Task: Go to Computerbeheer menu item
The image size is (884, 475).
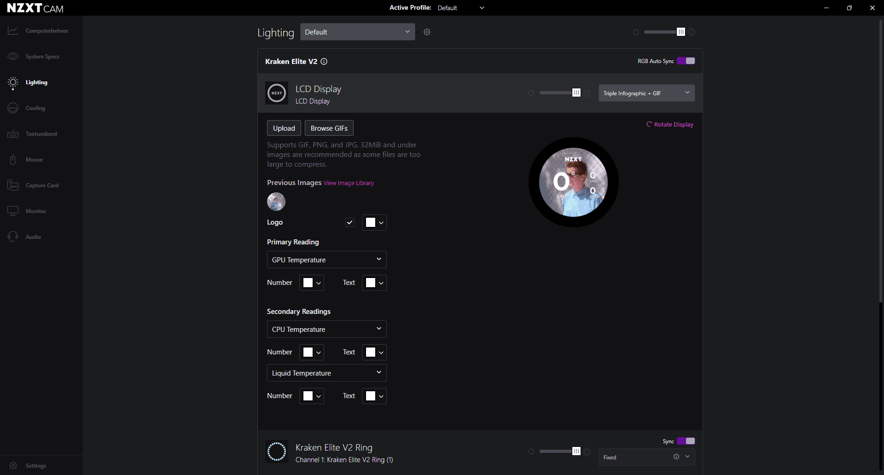Action: coord(47,31)
